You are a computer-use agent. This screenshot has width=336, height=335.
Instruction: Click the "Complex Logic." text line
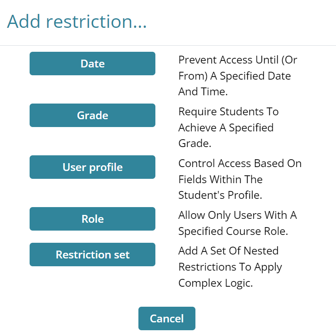pyautogui.click(x=215, y=283)
